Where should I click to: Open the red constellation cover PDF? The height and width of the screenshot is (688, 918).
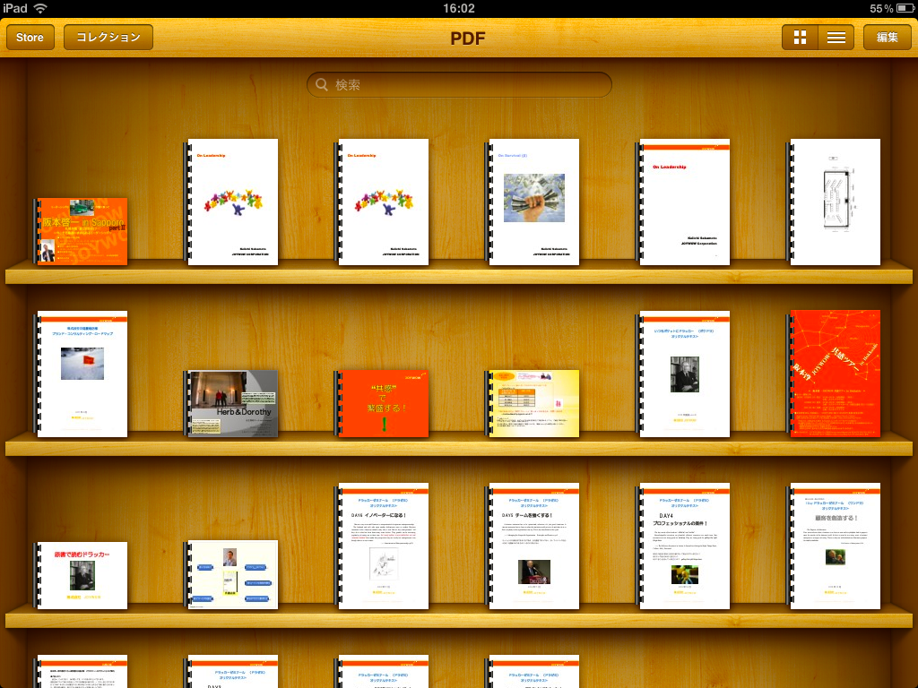pos(835,373)
